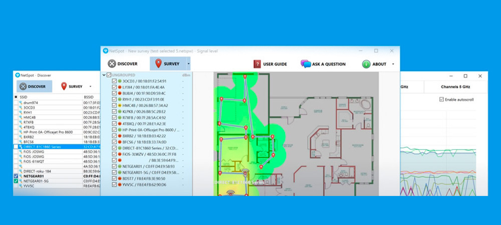Click the green status dot beside NETGEAR01 in the Survey list

click(x=120, y=166)
